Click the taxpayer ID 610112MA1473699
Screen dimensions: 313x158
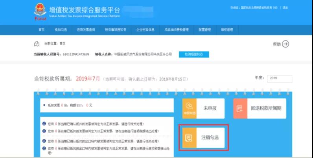[76, 54]
